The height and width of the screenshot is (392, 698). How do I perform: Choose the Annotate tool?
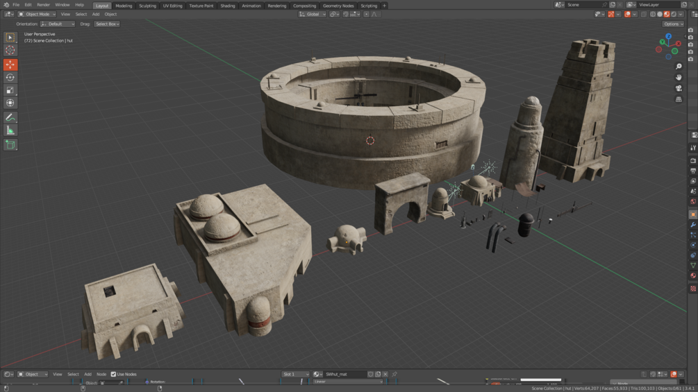[x=10, y=117]
